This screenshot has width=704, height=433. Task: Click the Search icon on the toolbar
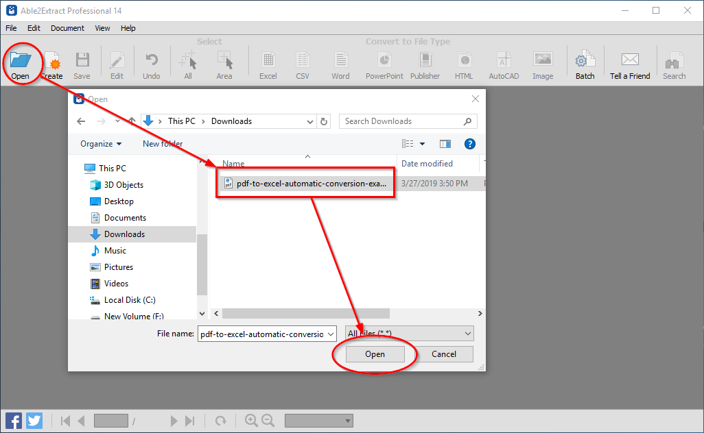[x=673, y=63]
